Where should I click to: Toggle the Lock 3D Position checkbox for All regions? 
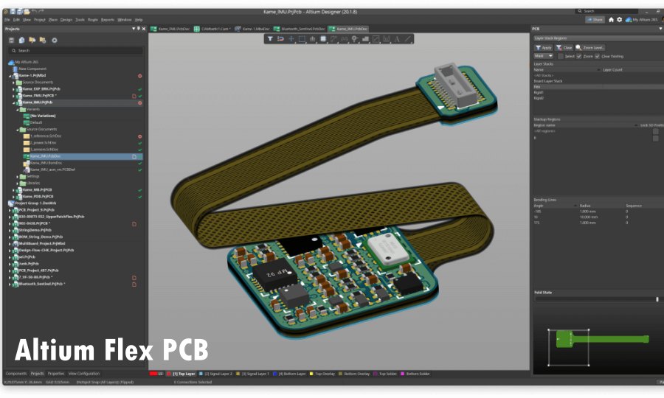pos(656,131)
